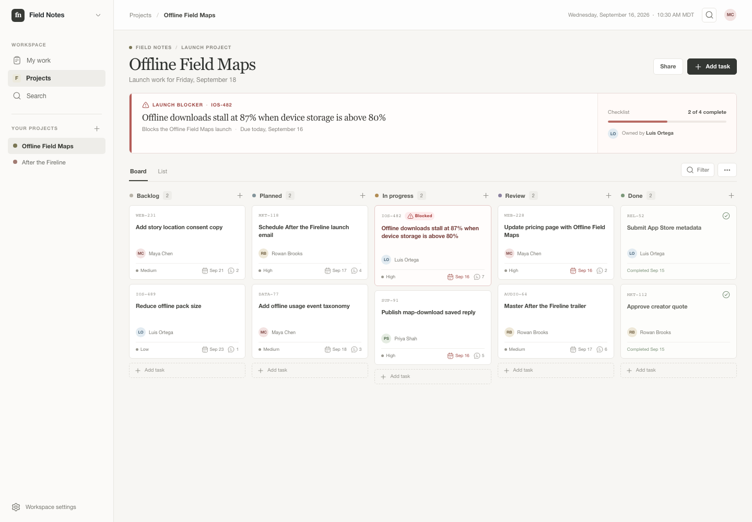This screenshot has height=522, width=752.
Task: Click the Field Notes logo icon
Action: 18,15
